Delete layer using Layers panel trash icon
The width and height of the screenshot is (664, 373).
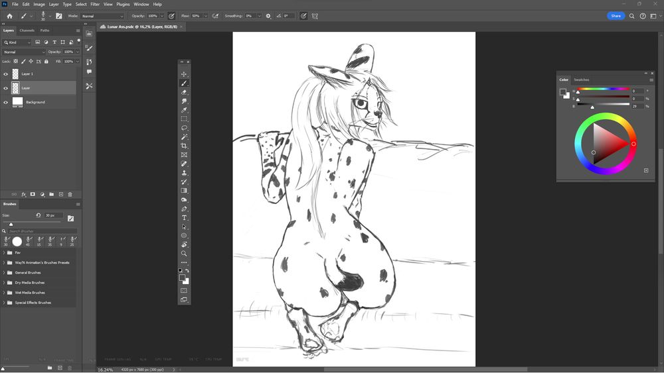[70, 194]
